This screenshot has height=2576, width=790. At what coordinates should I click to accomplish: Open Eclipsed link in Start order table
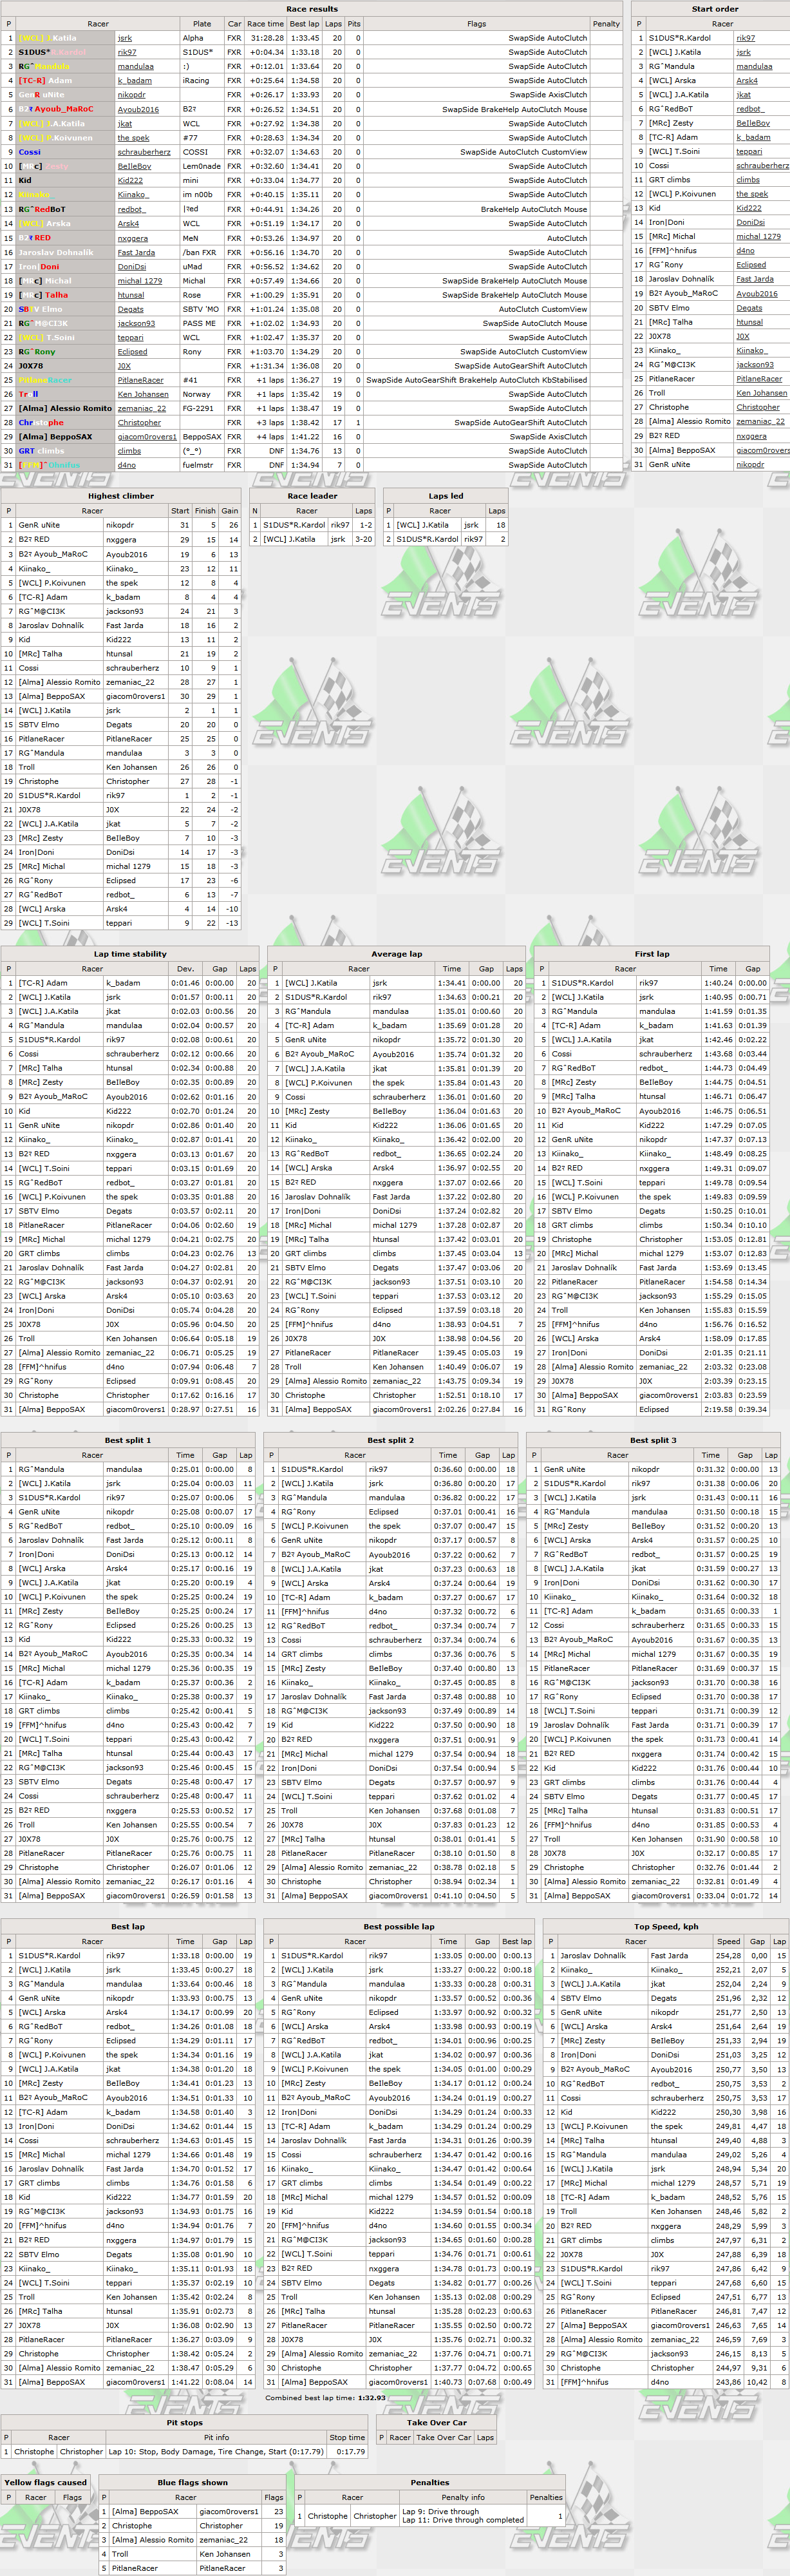pyautogui.click(x=751, y=265)
